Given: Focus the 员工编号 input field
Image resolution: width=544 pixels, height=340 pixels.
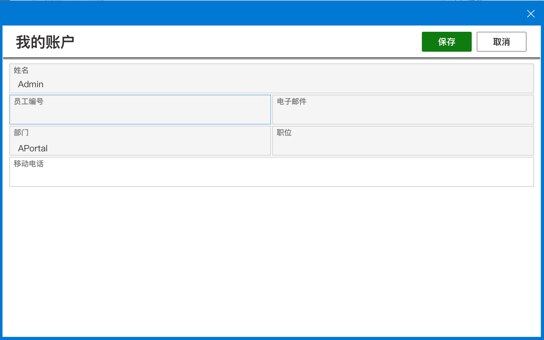Looking at the screenshot, I should click(x=140, y=110).
